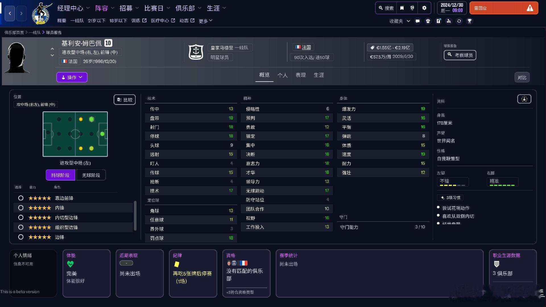This screenshot has width=546, height=307.
Task: Open the trophy competitions shortcut icon
Action: tap(470, 21)
